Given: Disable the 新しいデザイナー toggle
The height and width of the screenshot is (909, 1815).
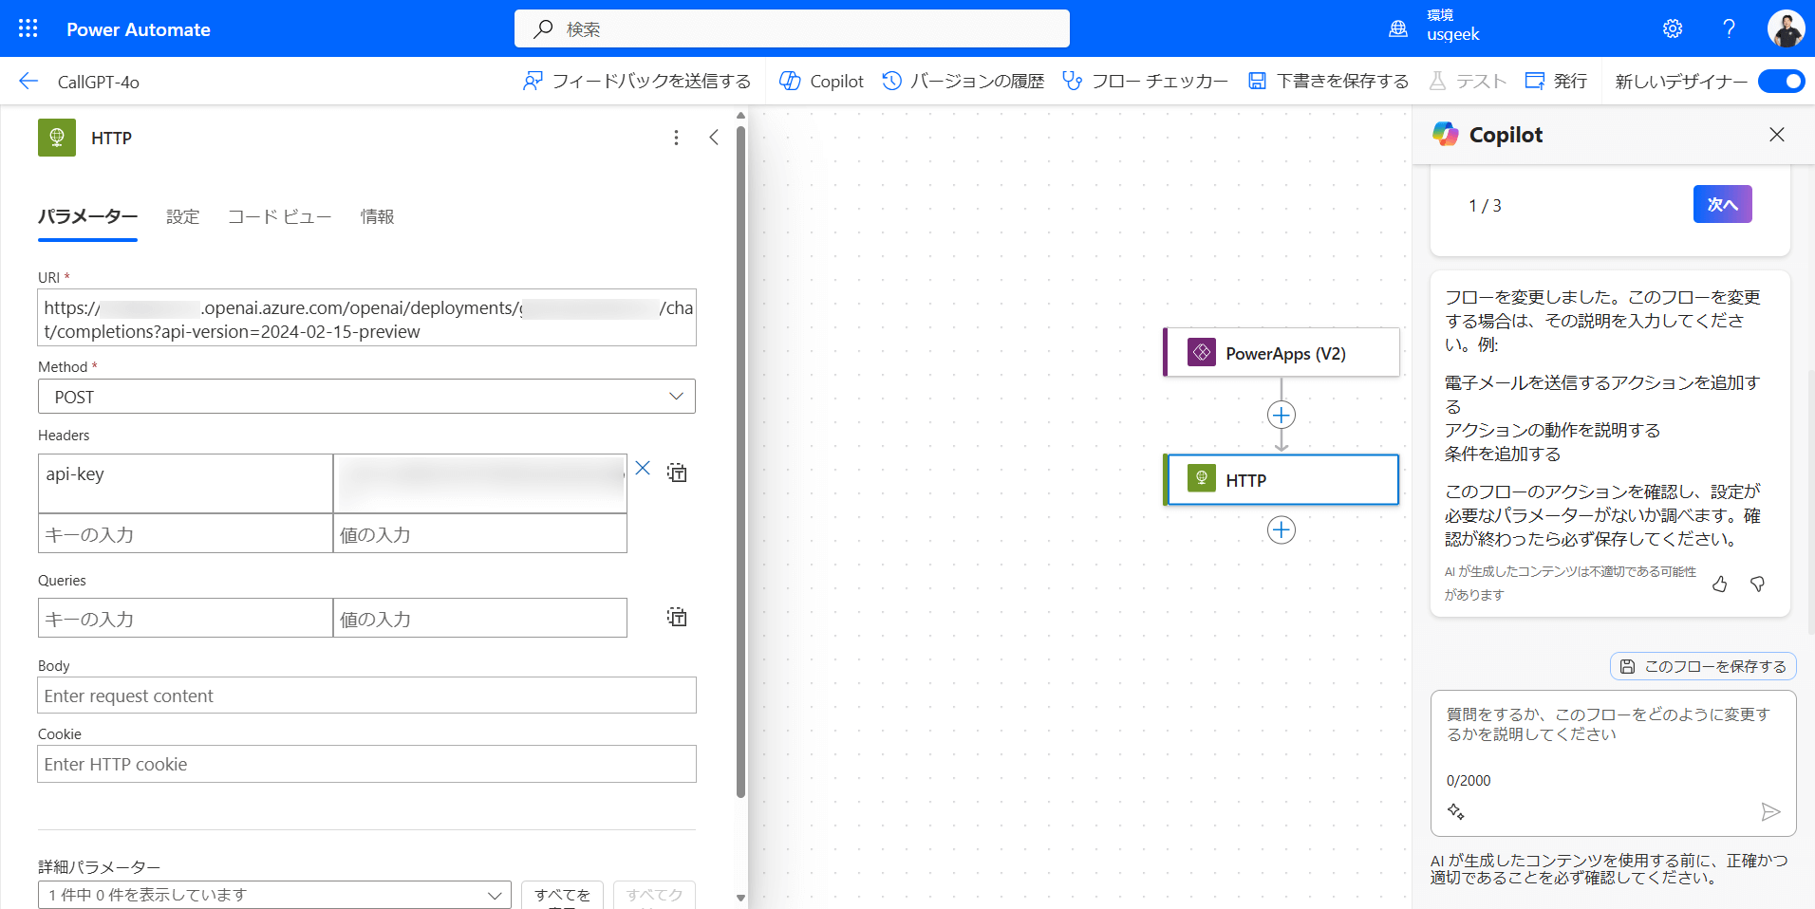Looking at the screenshot, I should point(1780,82).
